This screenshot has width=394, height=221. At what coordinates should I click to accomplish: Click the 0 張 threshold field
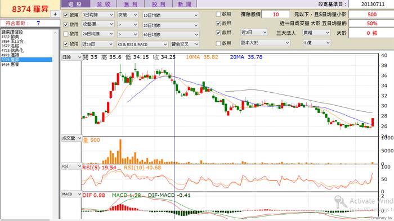coord(371,33)
